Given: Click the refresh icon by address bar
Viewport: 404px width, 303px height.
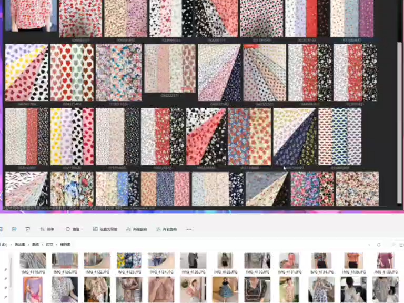Looking at the screenshot, I should [379, 245].
